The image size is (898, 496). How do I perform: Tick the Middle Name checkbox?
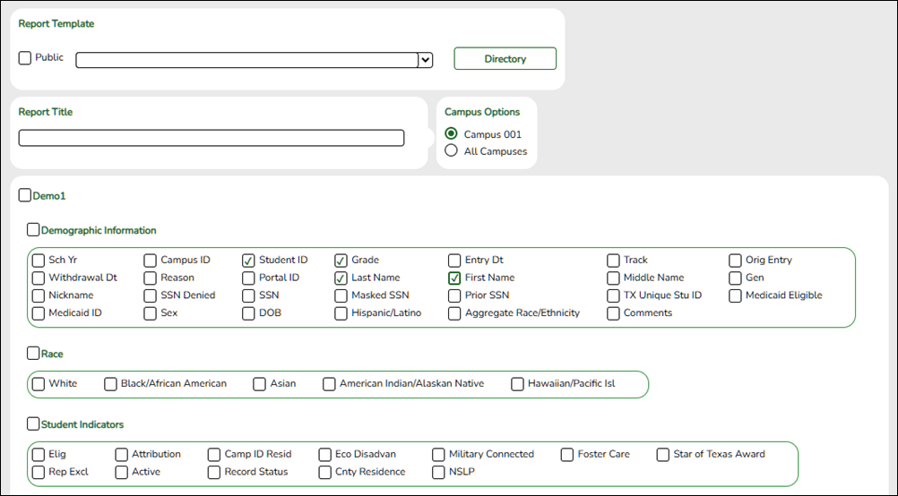[x=613, y=278]
